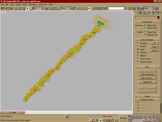
Task: Restrict transform to XY plane
Action: point(89,8)
